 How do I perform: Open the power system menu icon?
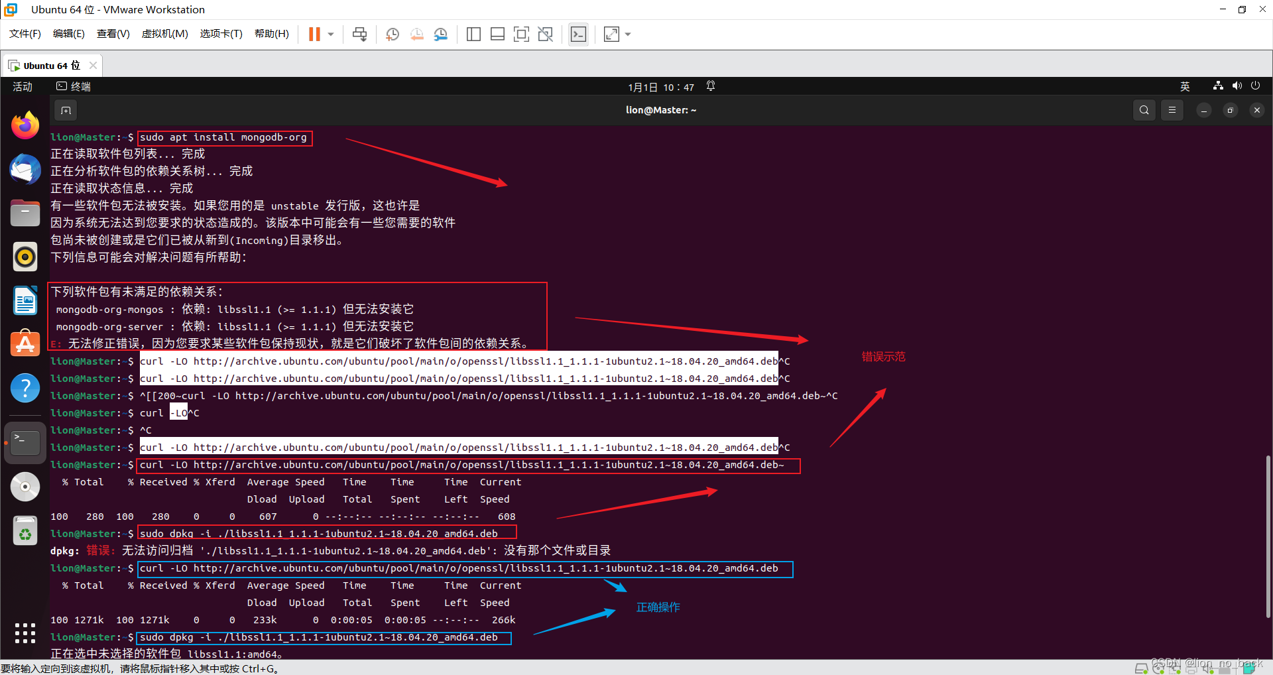click(1255, 86)
